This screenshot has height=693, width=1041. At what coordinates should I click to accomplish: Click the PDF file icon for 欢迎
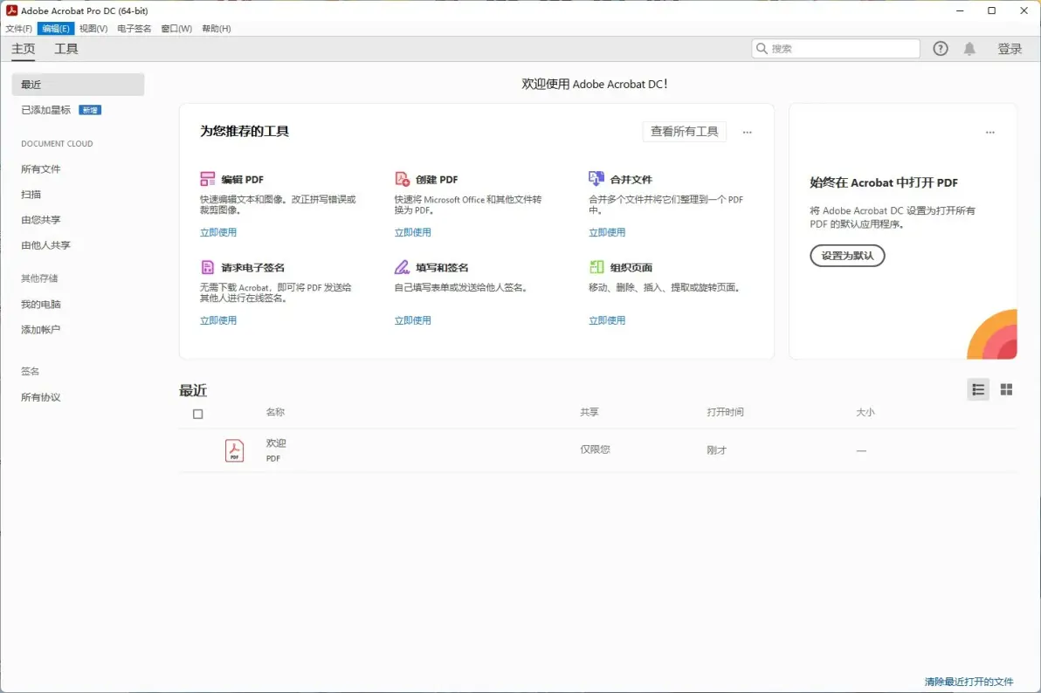(x=234, y=450)
